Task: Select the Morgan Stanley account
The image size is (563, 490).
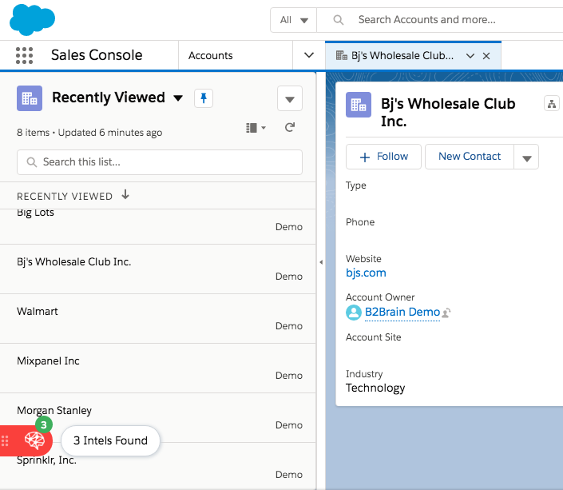Action: tap(158, 418)
